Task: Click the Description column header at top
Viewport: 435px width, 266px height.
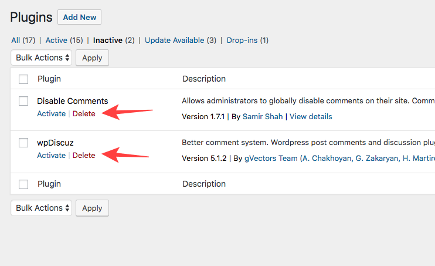Action: point(204,79)
